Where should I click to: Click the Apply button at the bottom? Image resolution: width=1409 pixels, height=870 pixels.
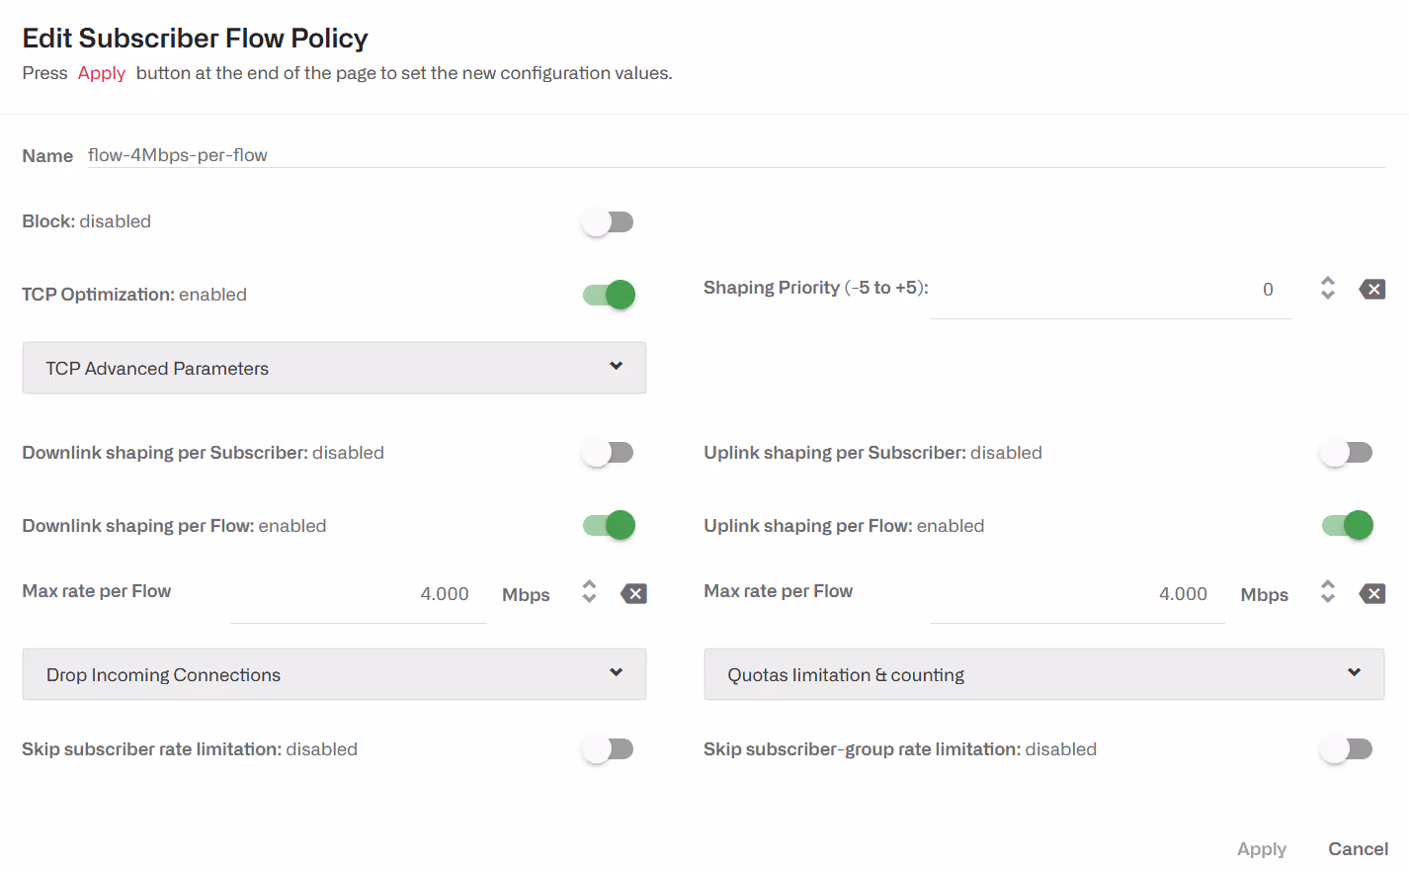[1262, 849]
